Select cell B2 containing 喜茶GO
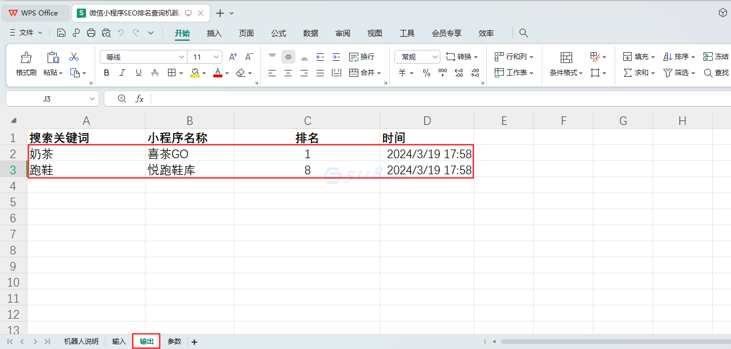The width and height of the screenshot is (731, 349). (x=189, y=154)
